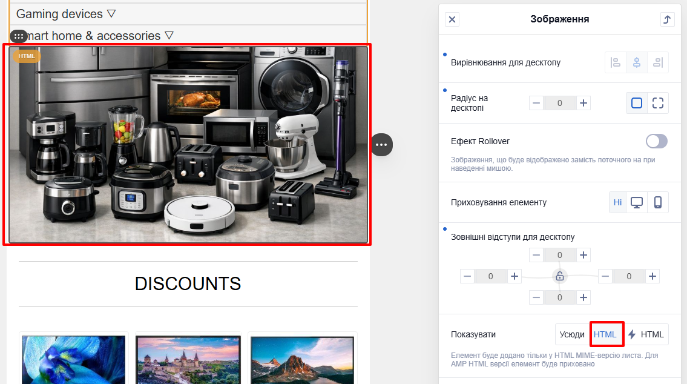Select 'Усюди' display option

click(572, 334)
